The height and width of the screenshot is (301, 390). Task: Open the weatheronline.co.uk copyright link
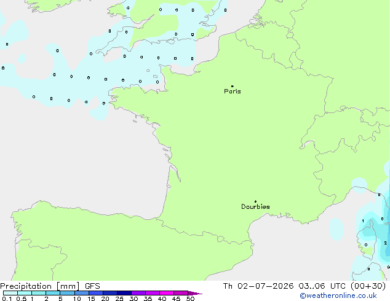338,295
